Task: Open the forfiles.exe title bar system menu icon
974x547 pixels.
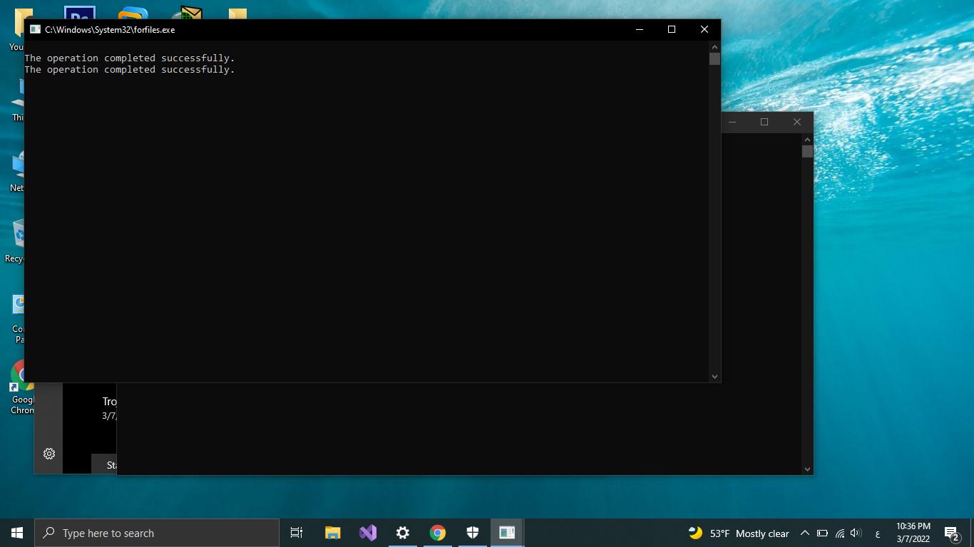Action: pos(35,29)
